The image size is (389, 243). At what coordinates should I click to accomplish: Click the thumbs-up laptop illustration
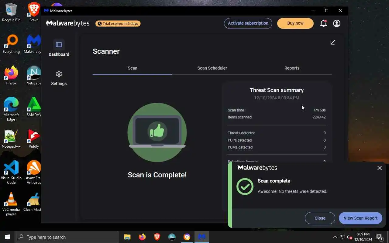click(x=157, y=132)
